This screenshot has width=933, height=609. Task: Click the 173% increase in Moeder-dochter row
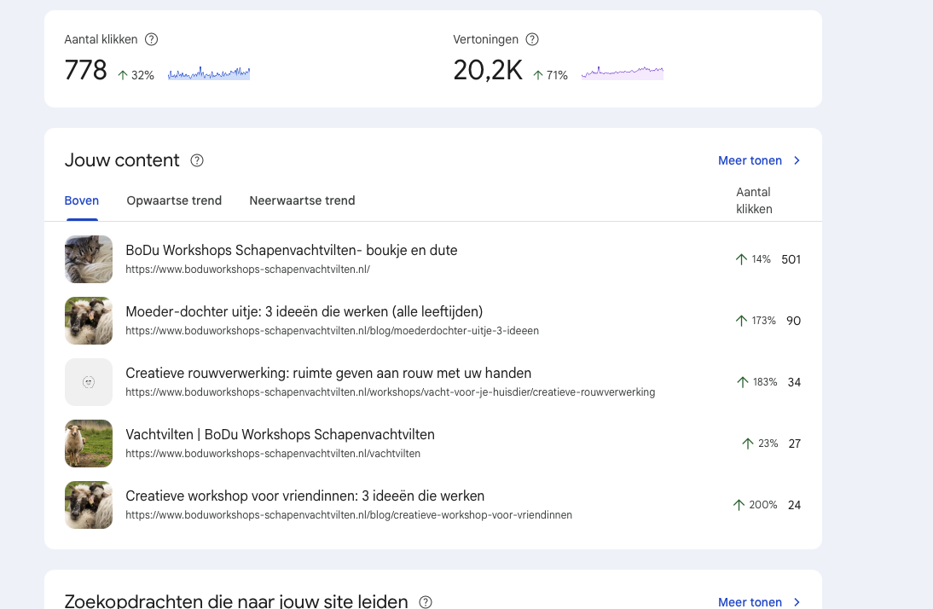(756, 321)
